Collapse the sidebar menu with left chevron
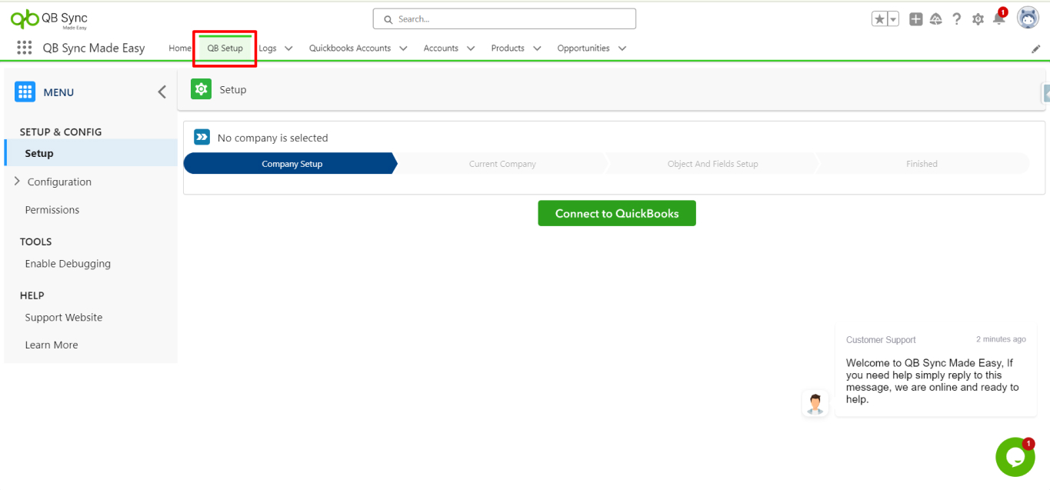Viewport: 1050px width, 490px height. point(162,92)
